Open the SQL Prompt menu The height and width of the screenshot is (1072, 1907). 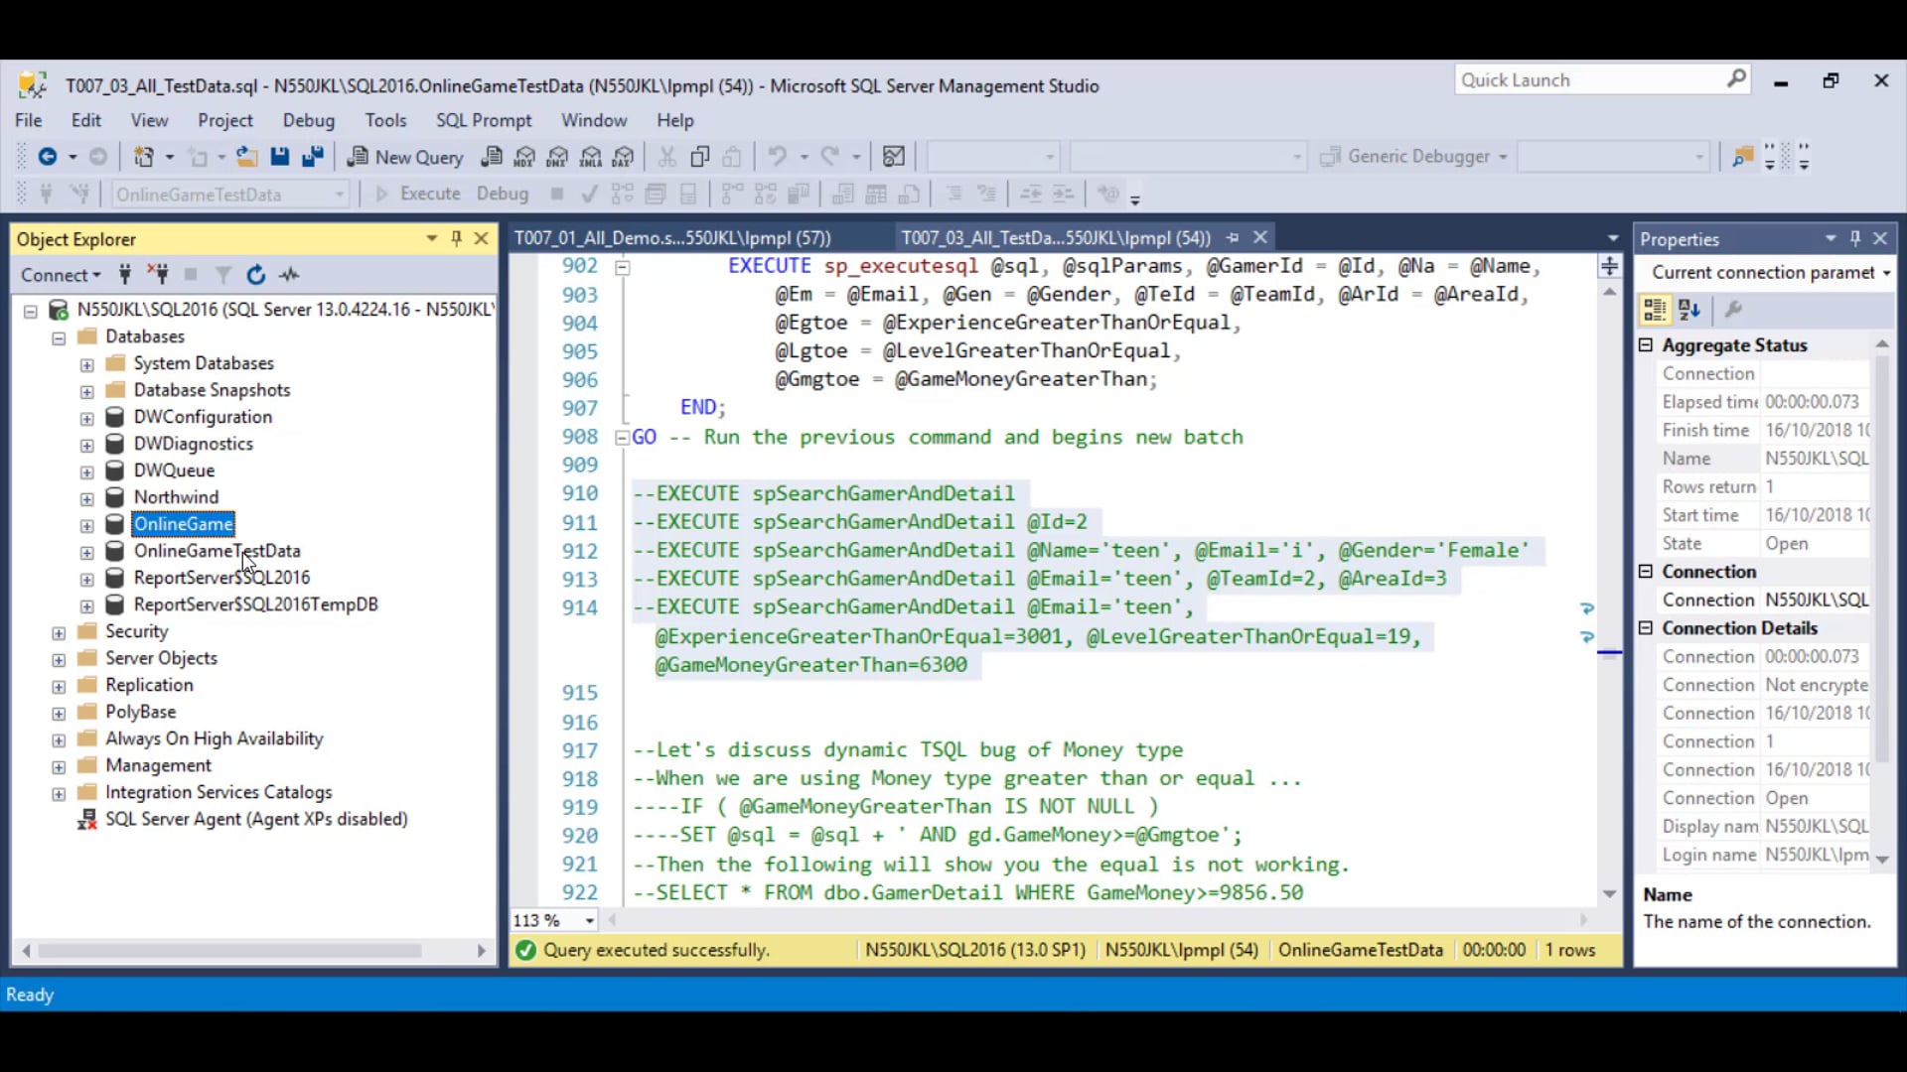tap(484, 120)
